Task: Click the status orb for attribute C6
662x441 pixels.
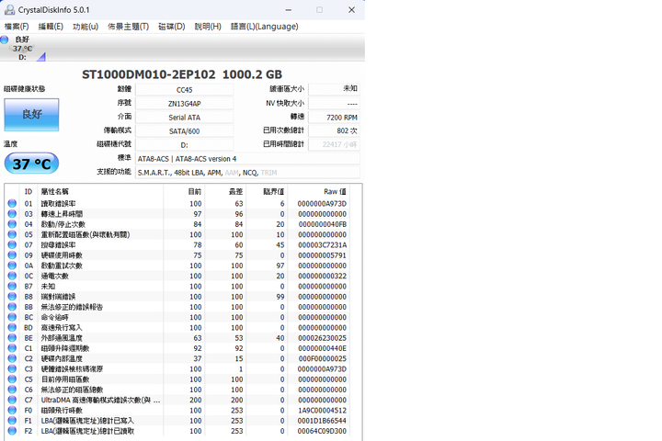Action: [12, 390]
